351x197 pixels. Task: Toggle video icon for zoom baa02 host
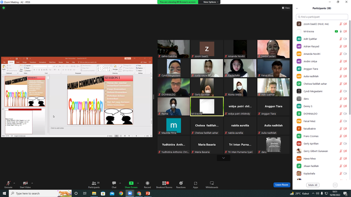345,24
